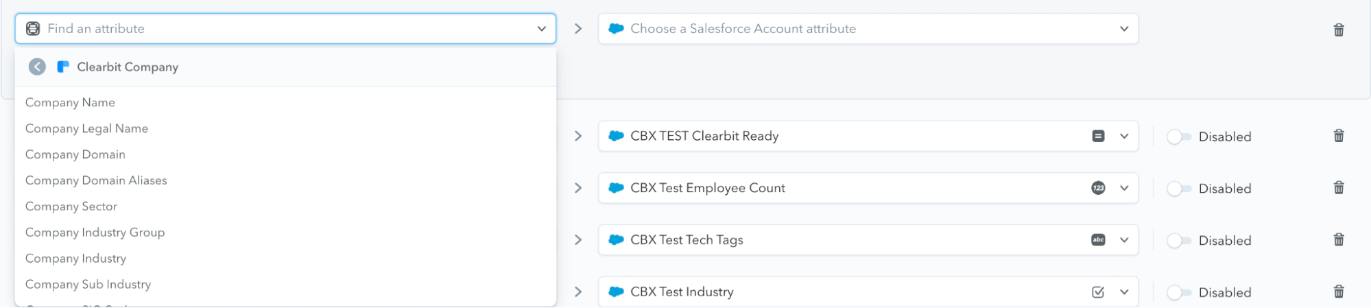The width and height of the screenshot is (1371, 308).
Task: Pick the Company Sector option
Action: pyautogui.click(x=71, y=206)
